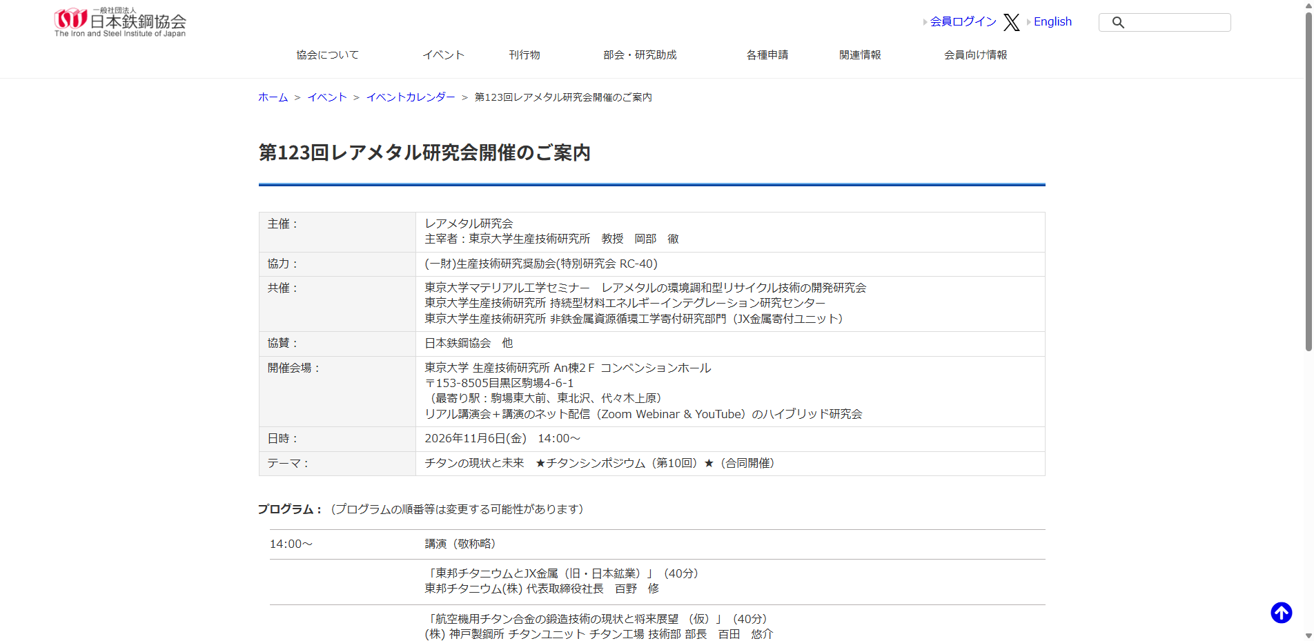Open the 刊行物 menu
1314x641 pixels.
524,55
